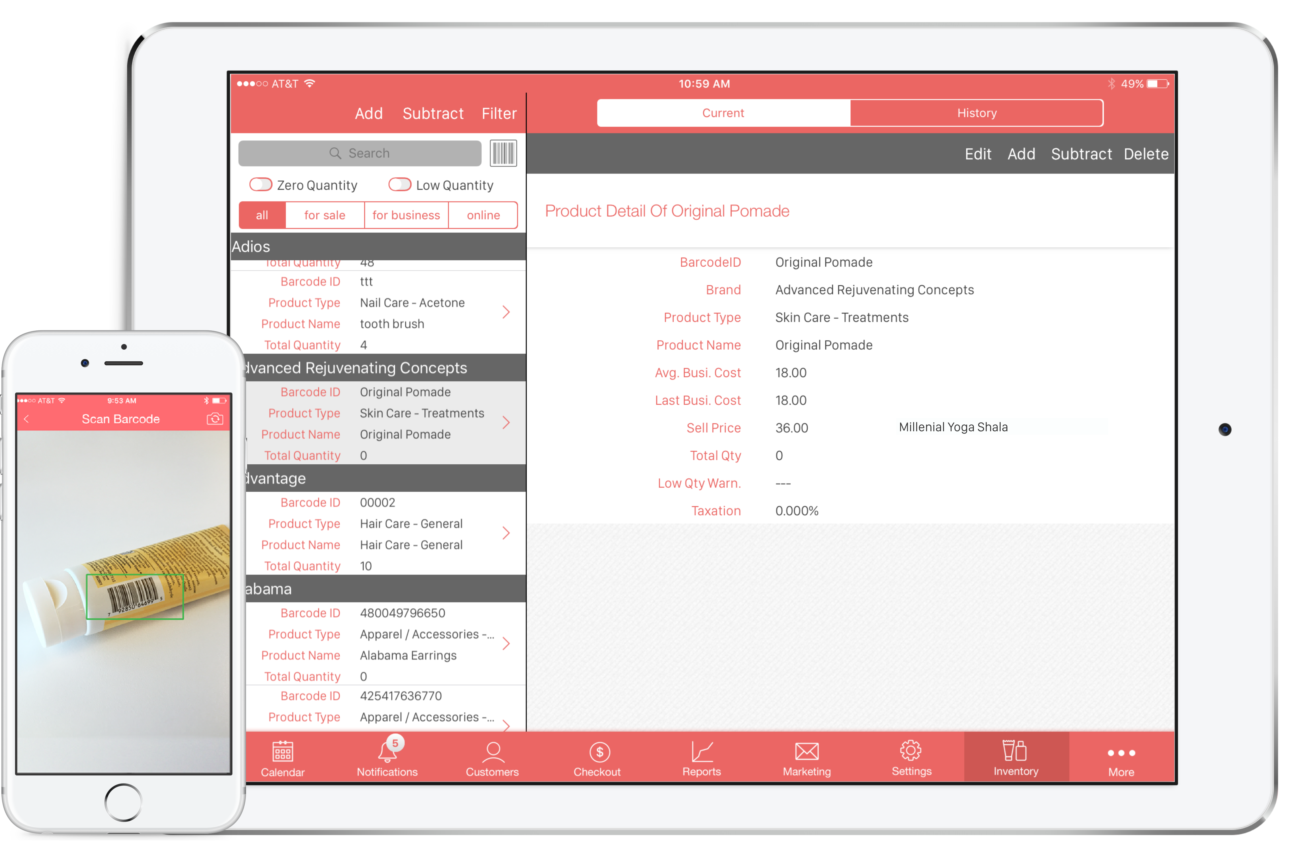Tap Delete in product detail toolbar

pyautogui.click(x=1146, y=154)
